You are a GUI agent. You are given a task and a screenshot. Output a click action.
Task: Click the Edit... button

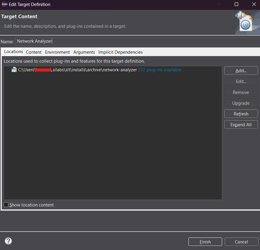[x=241, y=81]
